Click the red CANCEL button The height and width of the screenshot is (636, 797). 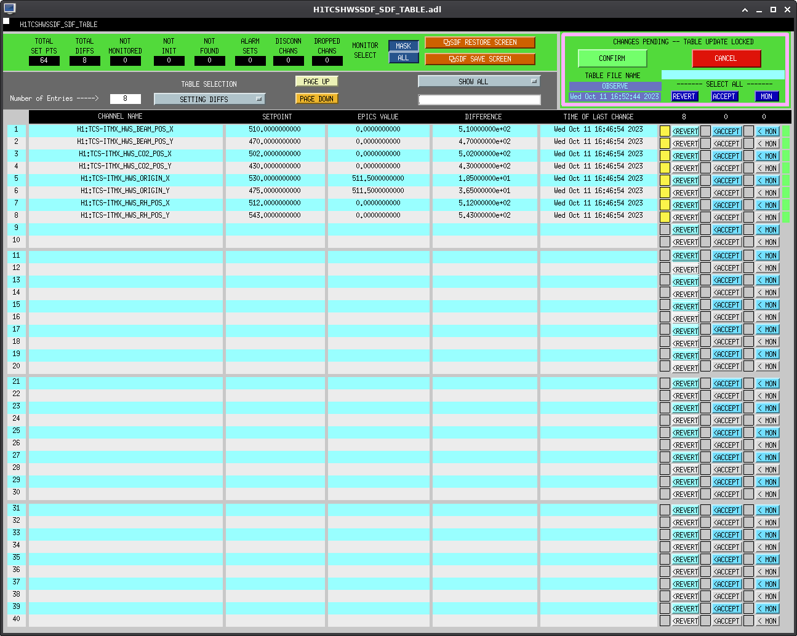(726, 58)
